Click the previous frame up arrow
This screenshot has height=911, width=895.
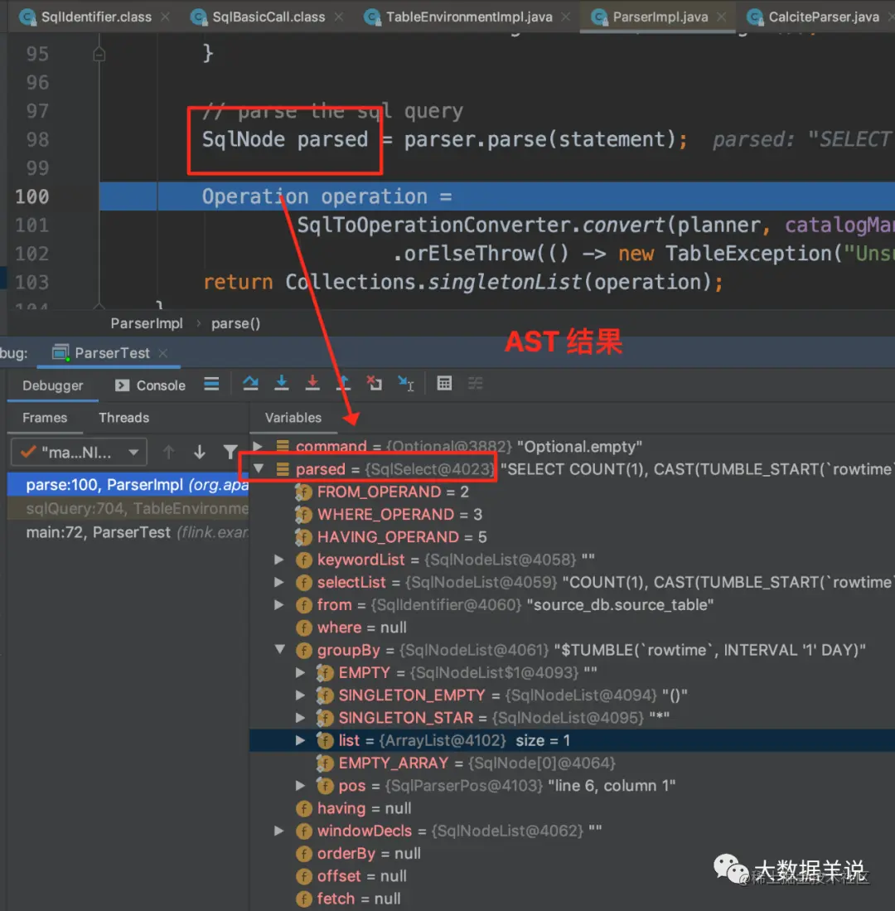click(169, 452)
